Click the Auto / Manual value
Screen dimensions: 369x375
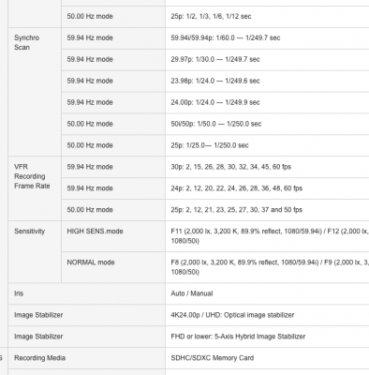coord(192,293)
